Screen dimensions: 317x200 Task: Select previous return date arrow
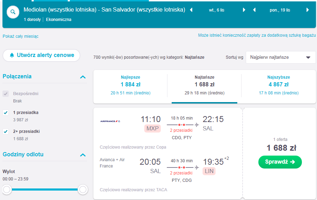tap(254, 10)
